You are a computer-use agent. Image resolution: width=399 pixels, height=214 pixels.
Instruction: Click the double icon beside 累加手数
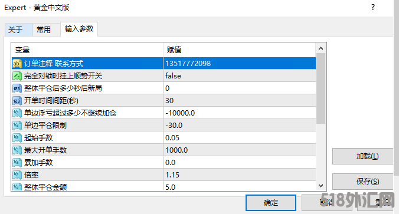click(x=17, y=163)
